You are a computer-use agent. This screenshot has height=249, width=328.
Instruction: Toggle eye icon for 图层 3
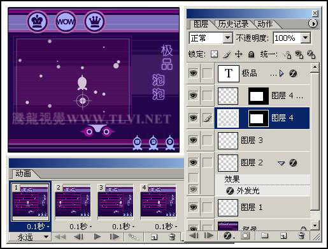click(193, 140)
